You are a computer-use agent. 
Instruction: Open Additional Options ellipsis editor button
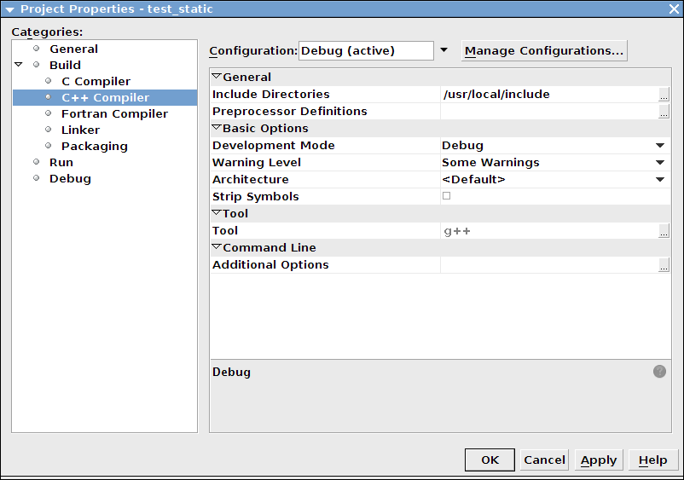point(664,265)
